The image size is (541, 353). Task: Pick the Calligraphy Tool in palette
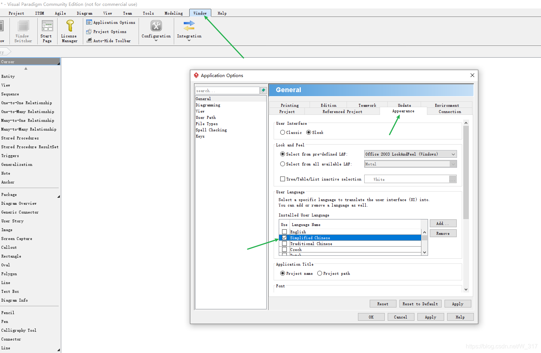(19, 330)
